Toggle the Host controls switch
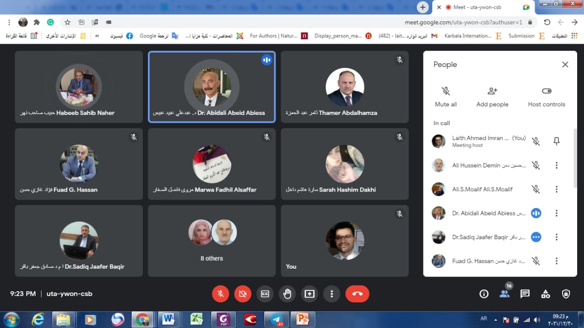The width and height of the screenshot is (584, 328). (x=546, y=91)
